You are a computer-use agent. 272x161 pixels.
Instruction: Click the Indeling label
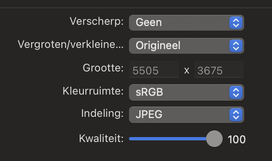(102, 114)
